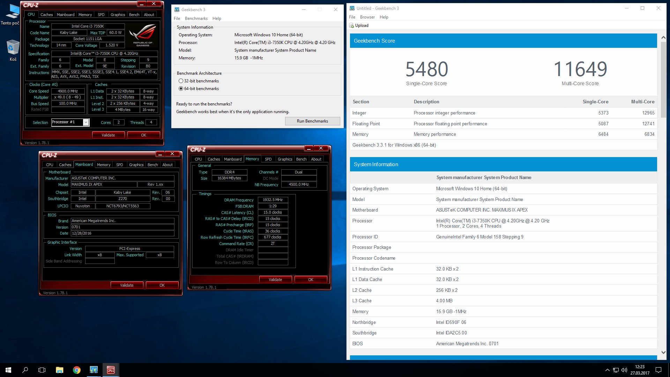The height and width of the screenshot is (377, 670).
Task: Click Validate in Memory CPU-Z window
Action: pos(275,280)
